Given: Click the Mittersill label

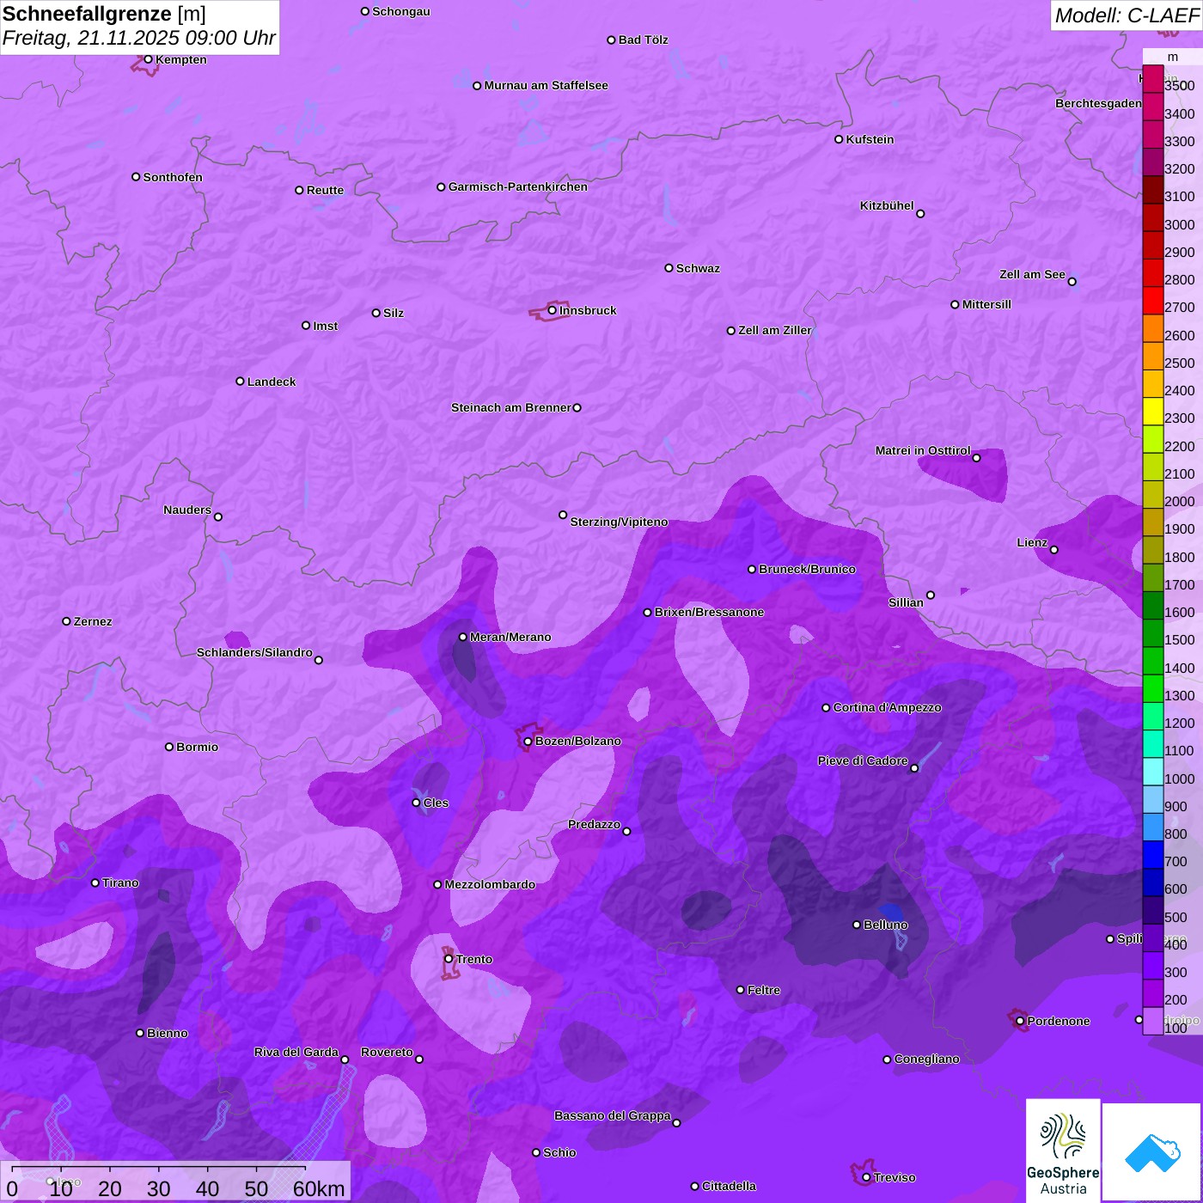Looking at the screenshot, I should tap(986, 304).
